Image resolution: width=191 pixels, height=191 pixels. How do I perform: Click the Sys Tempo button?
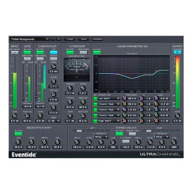126,142
